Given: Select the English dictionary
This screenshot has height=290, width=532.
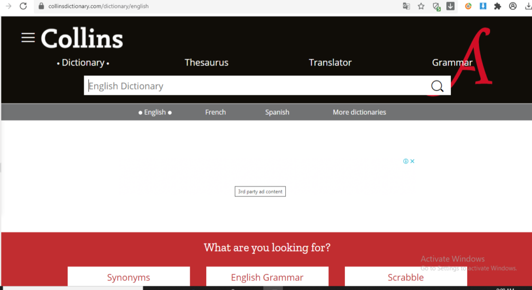Looking at the screenshot, I should click(155, 112).
